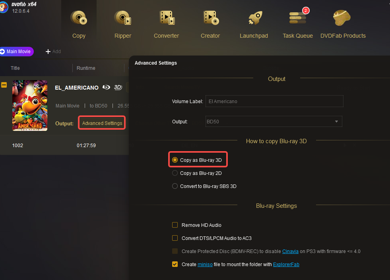Enable Convert DTS/LPCM Audio to AC3
This screenshot has width=390, height=280.
point(175,238)
